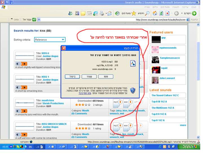Image resolution: width=203 pixels, height=162 pixels.
Task: Click the Open (פתח) button in dialog
Action: pos(106,76)
